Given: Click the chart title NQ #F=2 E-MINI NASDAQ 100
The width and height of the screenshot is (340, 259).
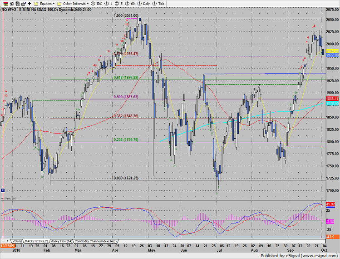Looking at the screenshot, I should pyautogui.click(x=46, y=10).
